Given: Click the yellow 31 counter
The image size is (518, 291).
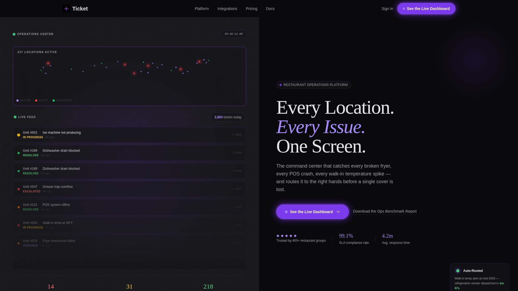Looking at the screenshot, I should tap(129, 287).
